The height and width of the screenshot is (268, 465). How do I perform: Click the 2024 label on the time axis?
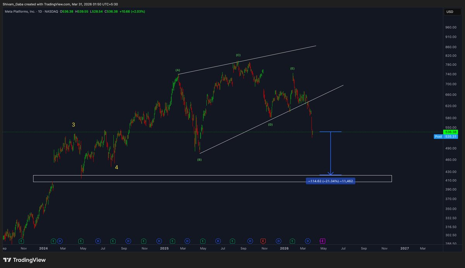click(43, 248)
